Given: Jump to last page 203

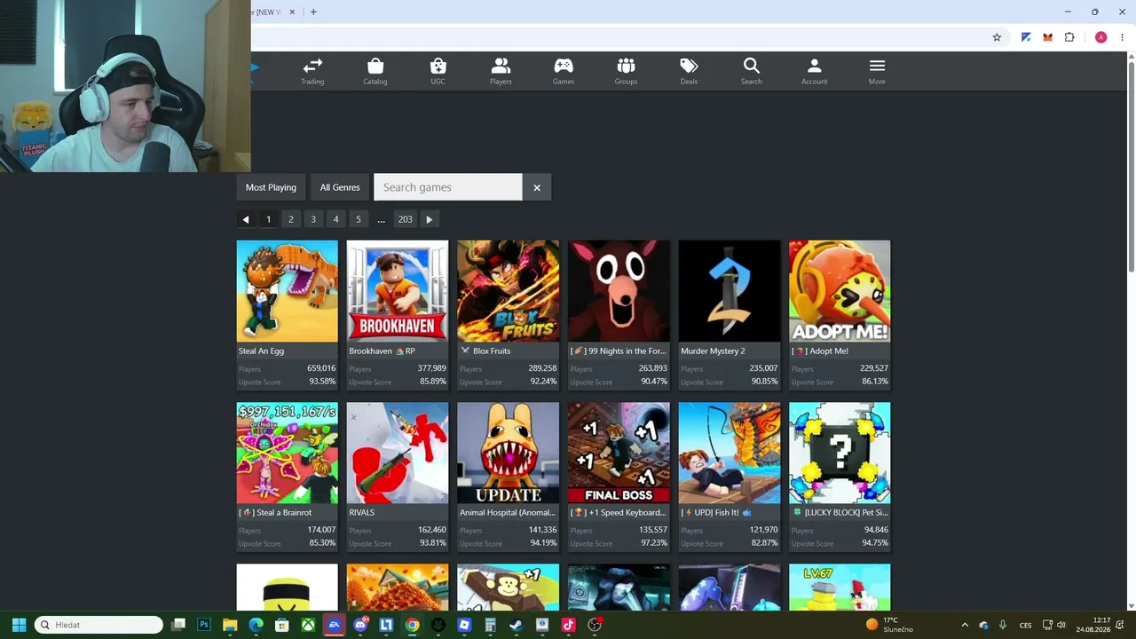Looking at the screenshot, I should pos(405,219).
